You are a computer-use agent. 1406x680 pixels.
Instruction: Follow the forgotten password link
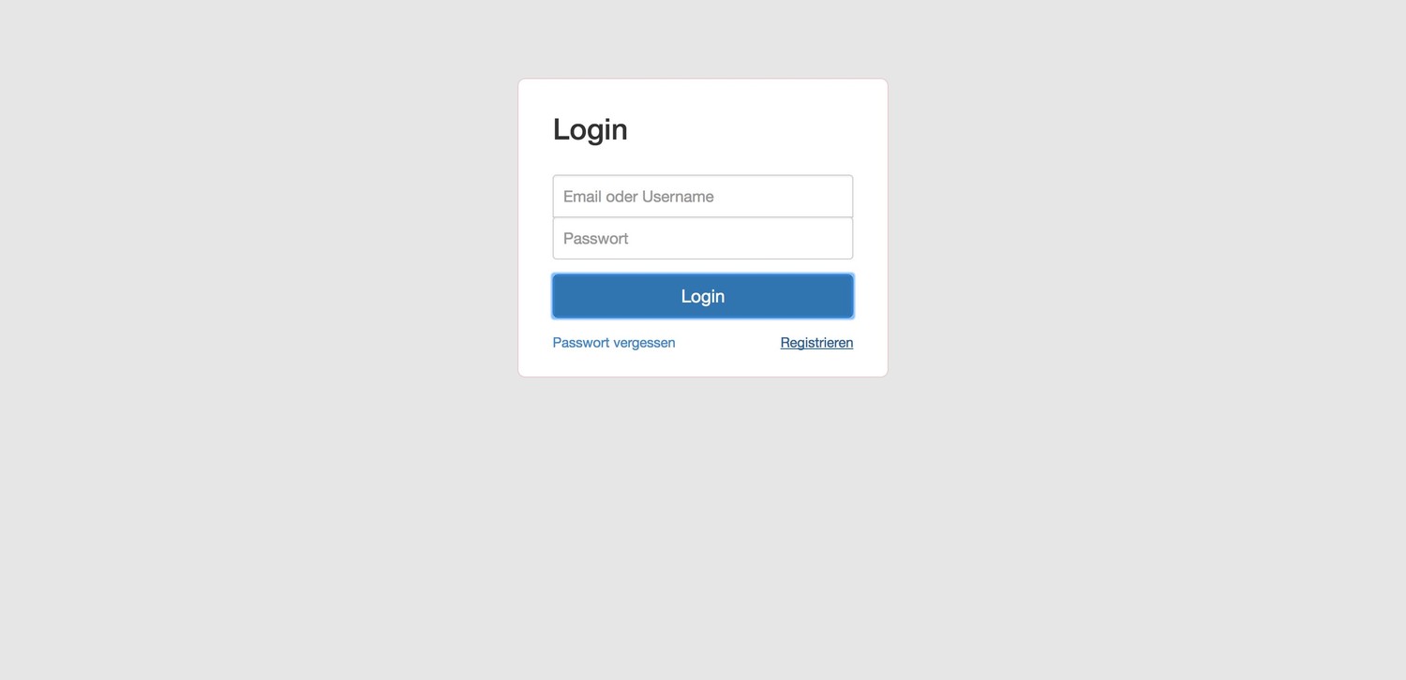[614, 343]
